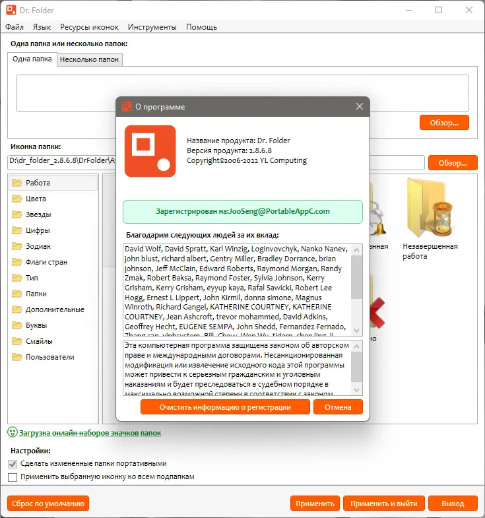Select the Смайлы category

53,341
